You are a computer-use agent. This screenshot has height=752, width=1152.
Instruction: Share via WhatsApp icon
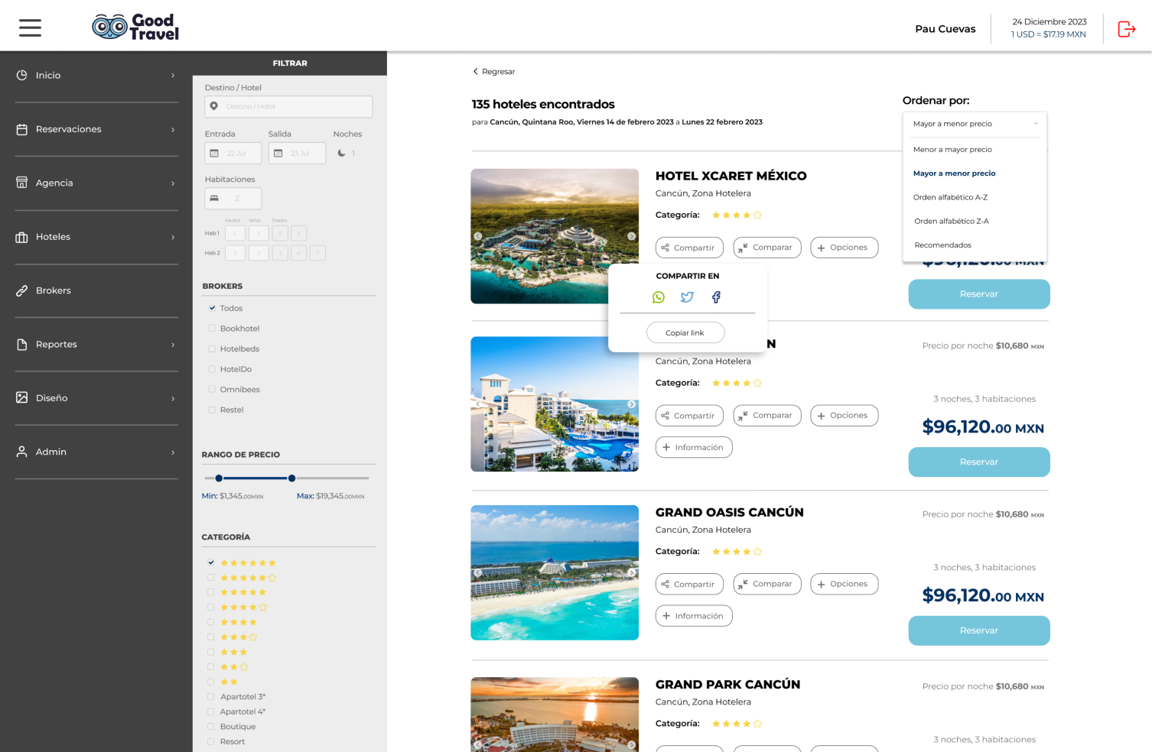click(658, 297)
